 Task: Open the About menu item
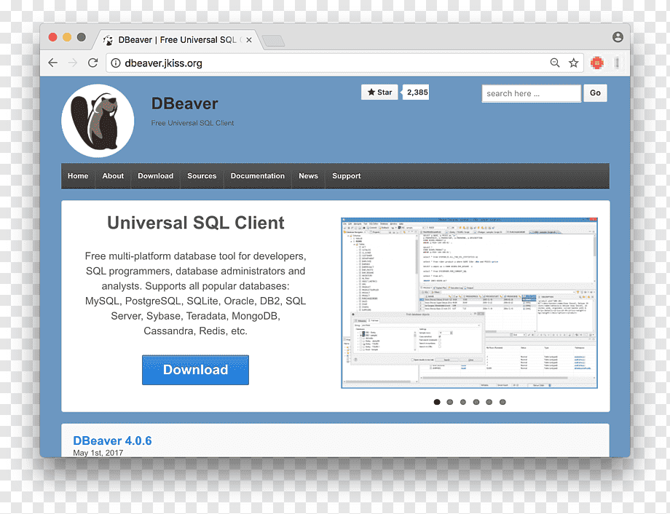[x=113, y=176]
